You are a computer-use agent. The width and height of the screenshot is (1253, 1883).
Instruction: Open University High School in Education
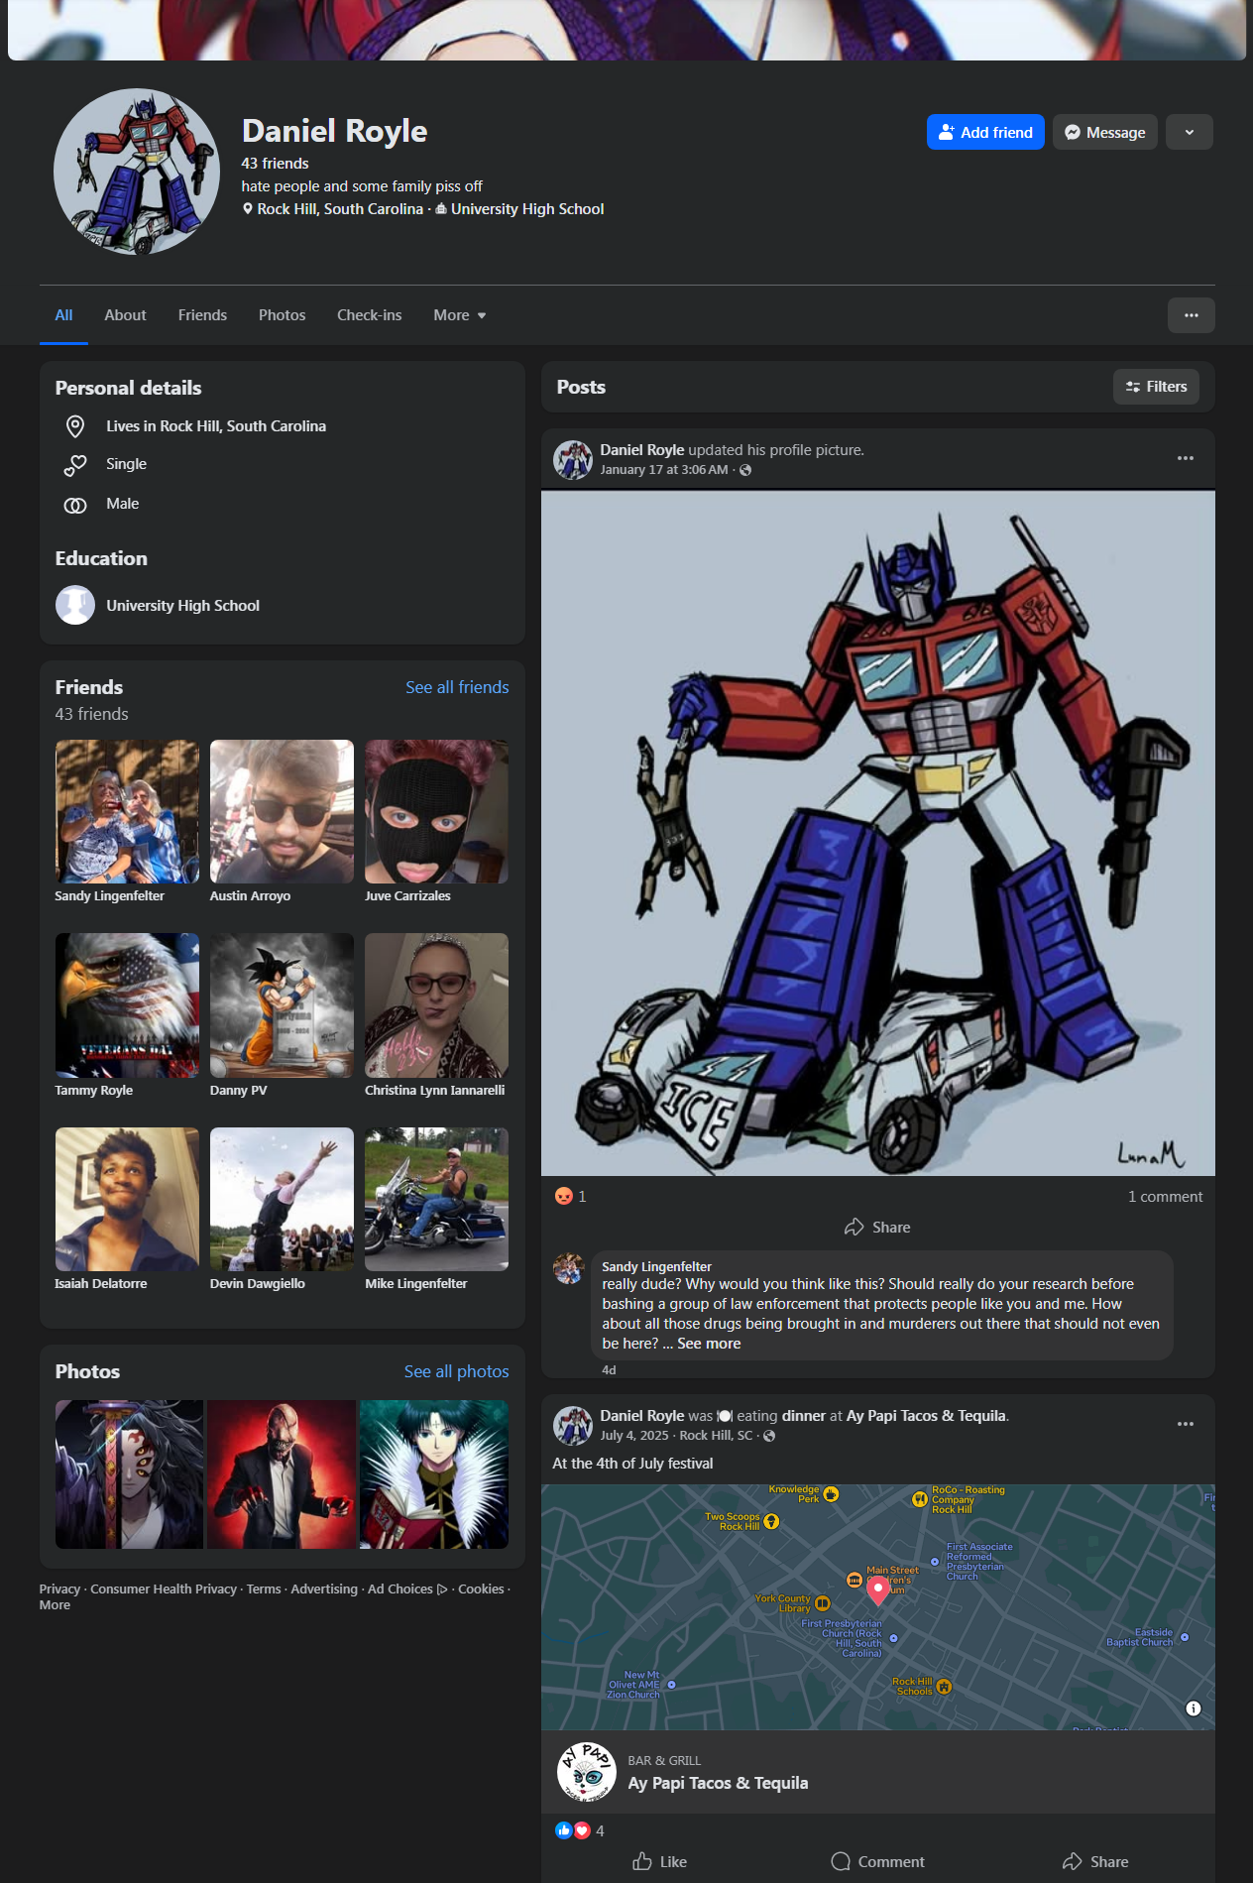182,606
